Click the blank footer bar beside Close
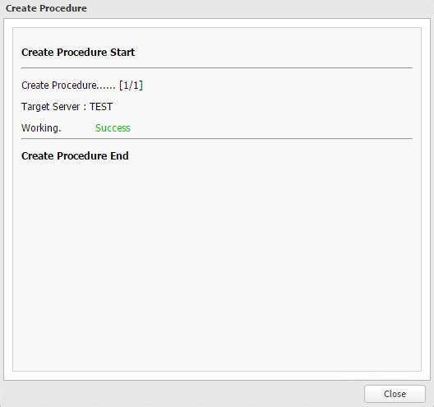The width and height of the screenshot is (434, 407). pos(182,394)
